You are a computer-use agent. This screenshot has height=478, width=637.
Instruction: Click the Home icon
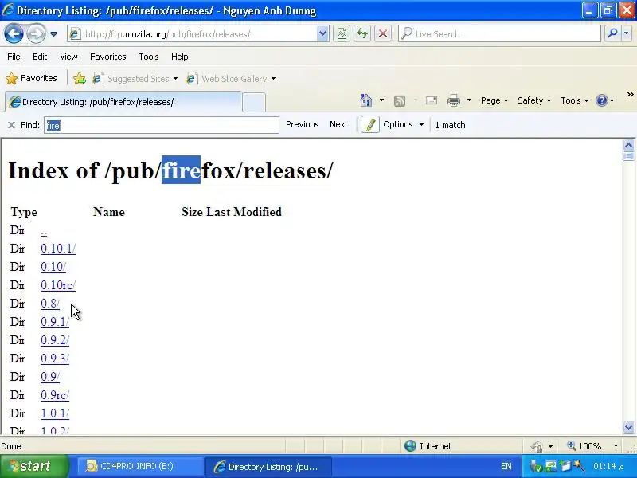[366, 100]
